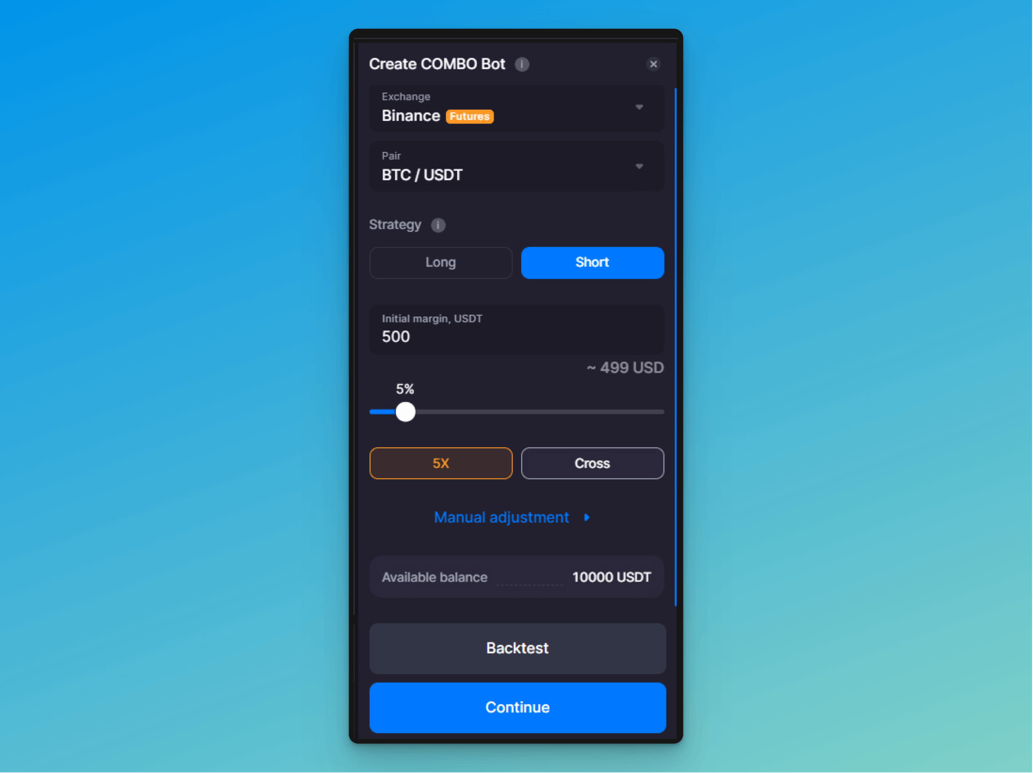Expand Manual adjustment disclosure triangle
Screen dimensions: 1033x773
click(589, 517)
